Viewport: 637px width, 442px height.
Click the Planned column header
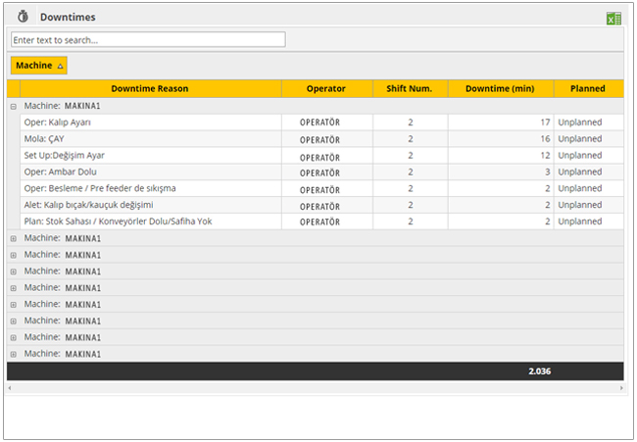(587, 88)
